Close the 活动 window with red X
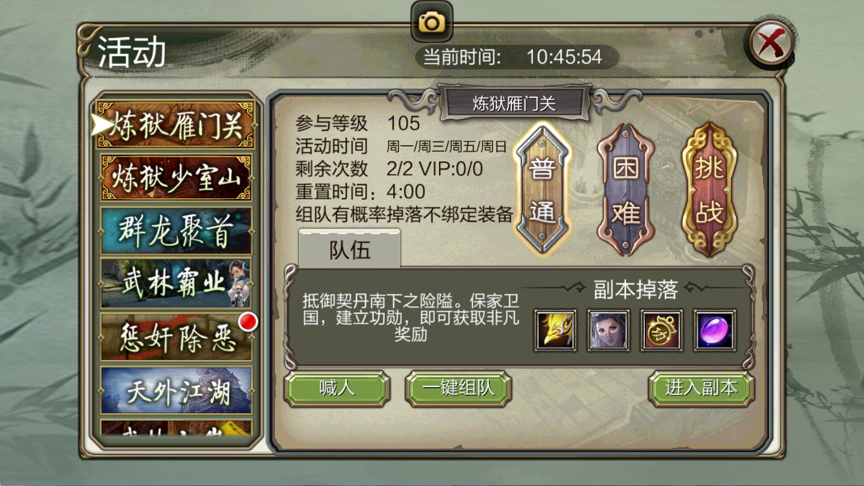This screenshot has height=486, width=864. [771, 44]
